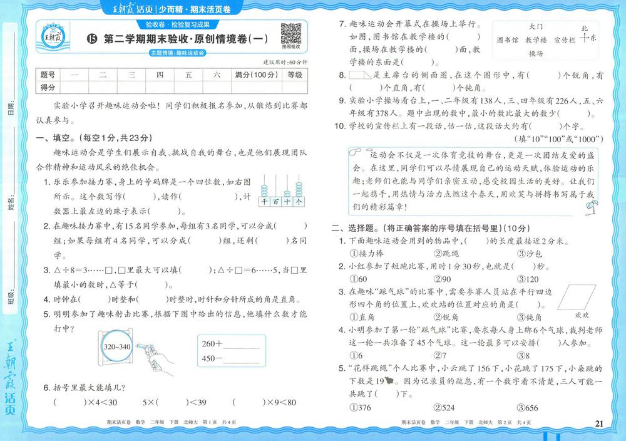Click the 班级 label in left margin
The width and height of the screenshot is (626, 441).
coord(11,296)
